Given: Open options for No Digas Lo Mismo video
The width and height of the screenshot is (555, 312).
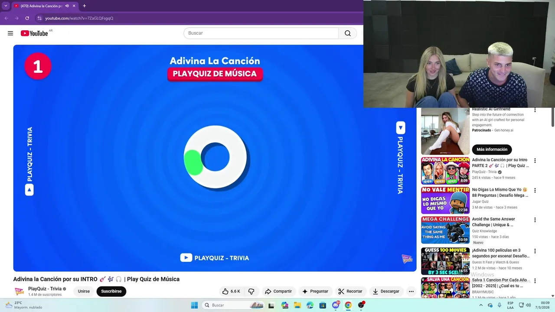Looking at the screenshot, I should coord(535,190).
